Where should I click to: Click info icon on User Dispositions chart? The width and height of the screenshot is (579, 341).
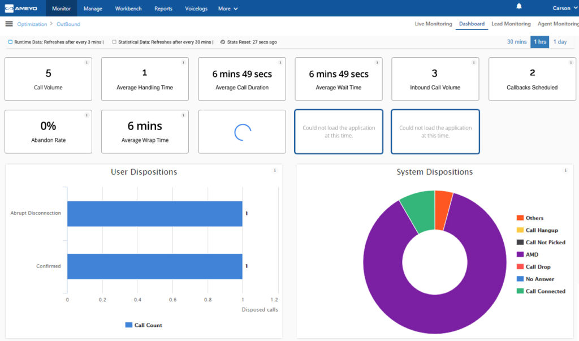click(x=275, y=170)
